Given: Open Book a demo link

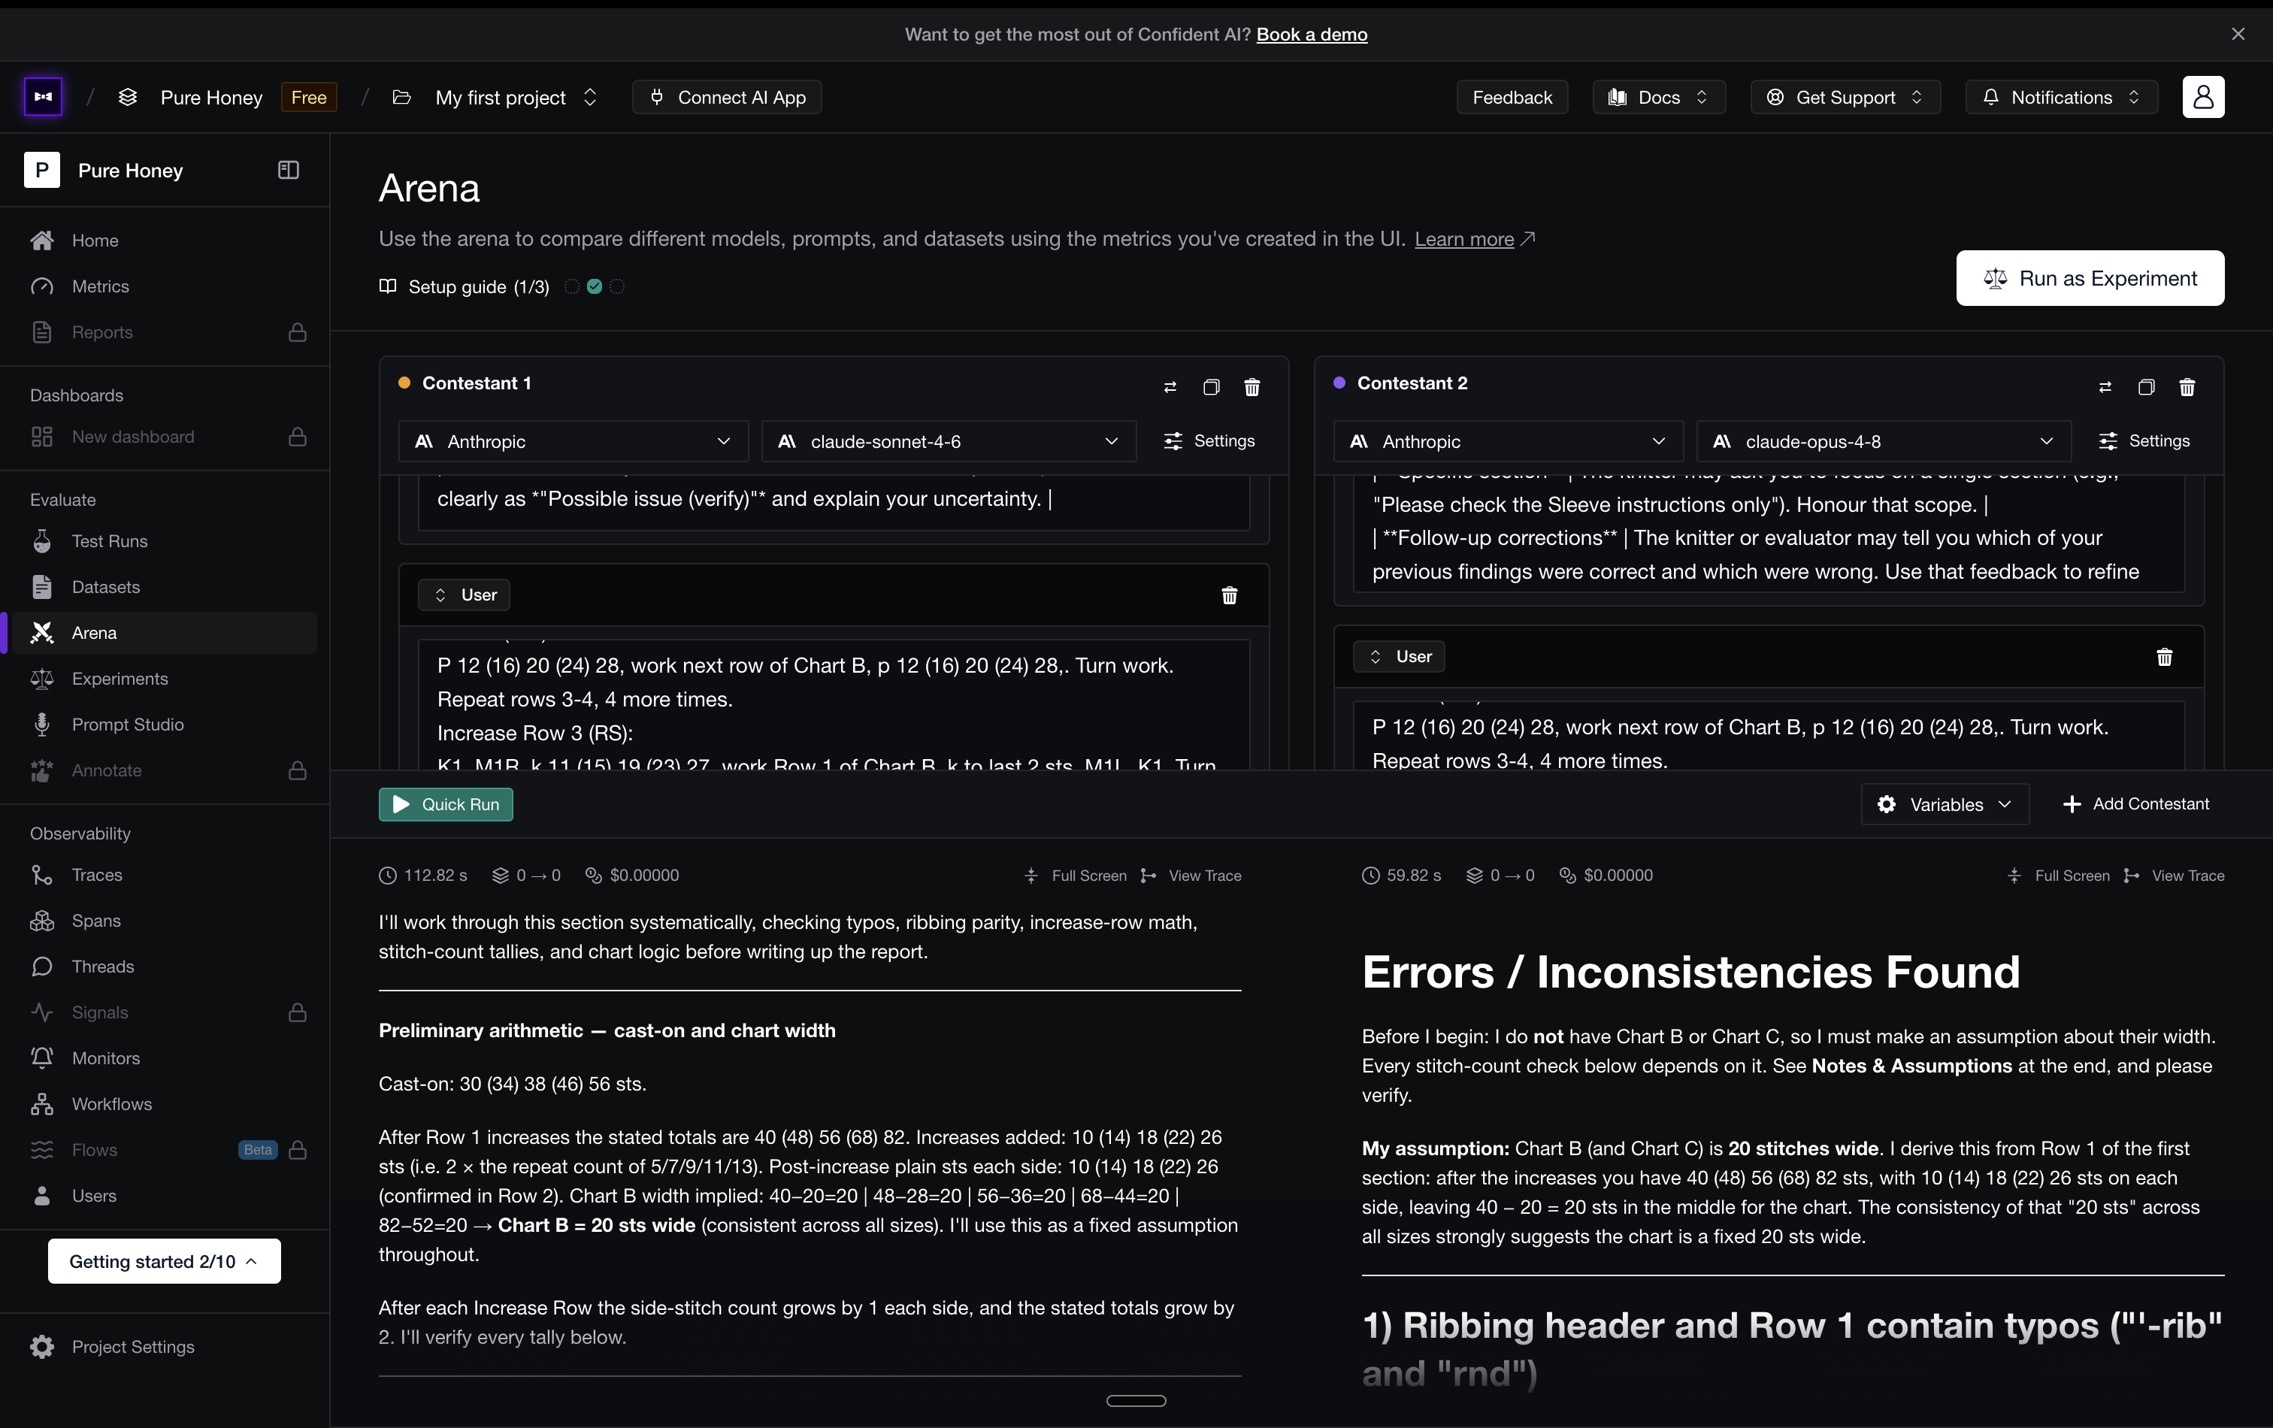Looking at the screenshot, I should (x=1311, y=34).
